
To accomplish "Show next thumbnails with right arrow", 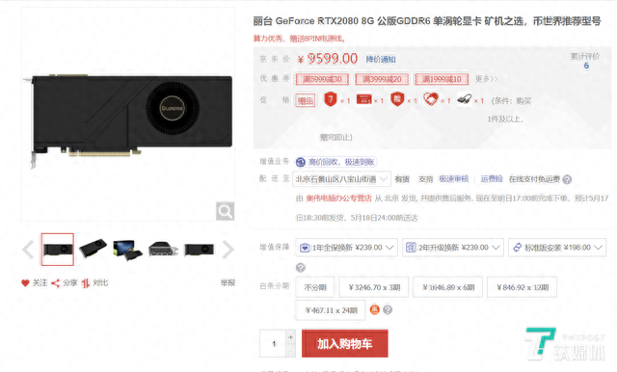I will (x=228, y=250).
